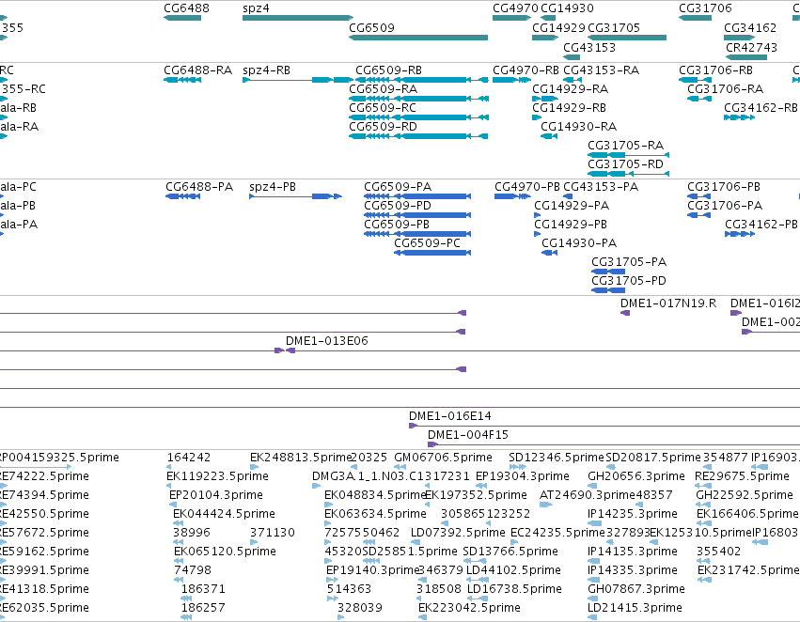Image resolution: width=800 pixels, height=622 pixels.
Task: Select EST EK231742.5prime
Action: tap(704, 581)
